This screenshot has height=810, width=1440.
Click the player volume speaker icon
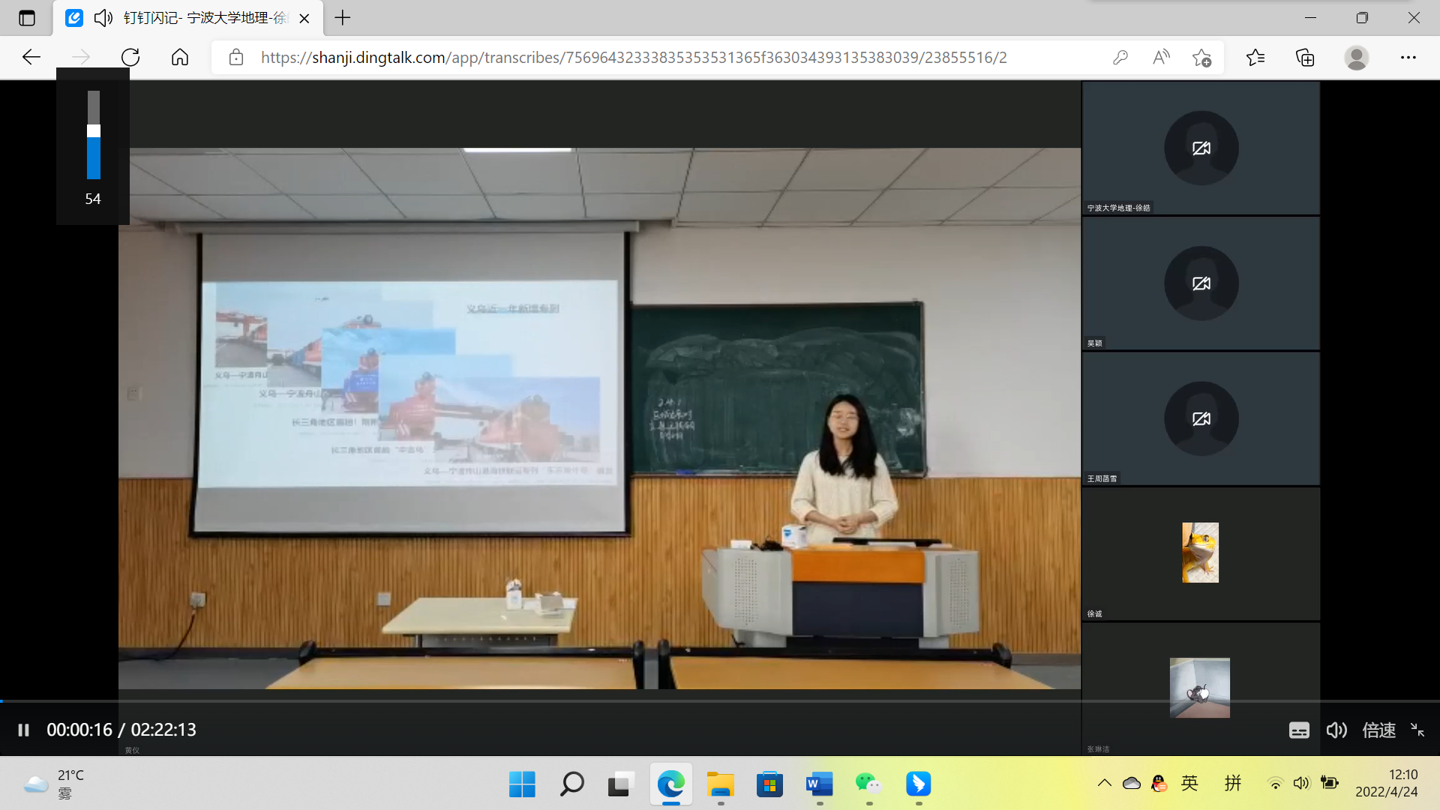(1336, 730)
